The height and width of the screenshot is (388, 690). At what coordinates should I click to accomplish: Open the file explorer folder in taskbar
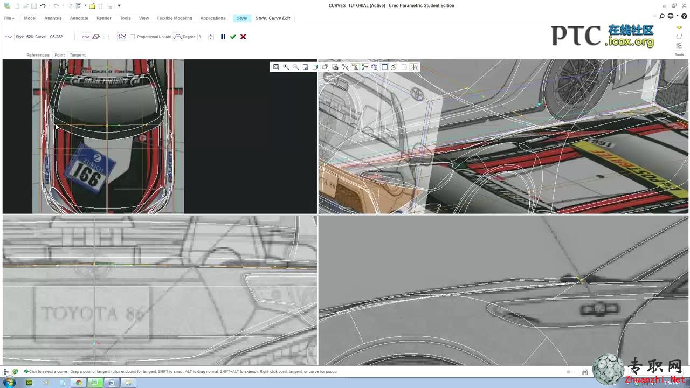[x=128, y=383]
